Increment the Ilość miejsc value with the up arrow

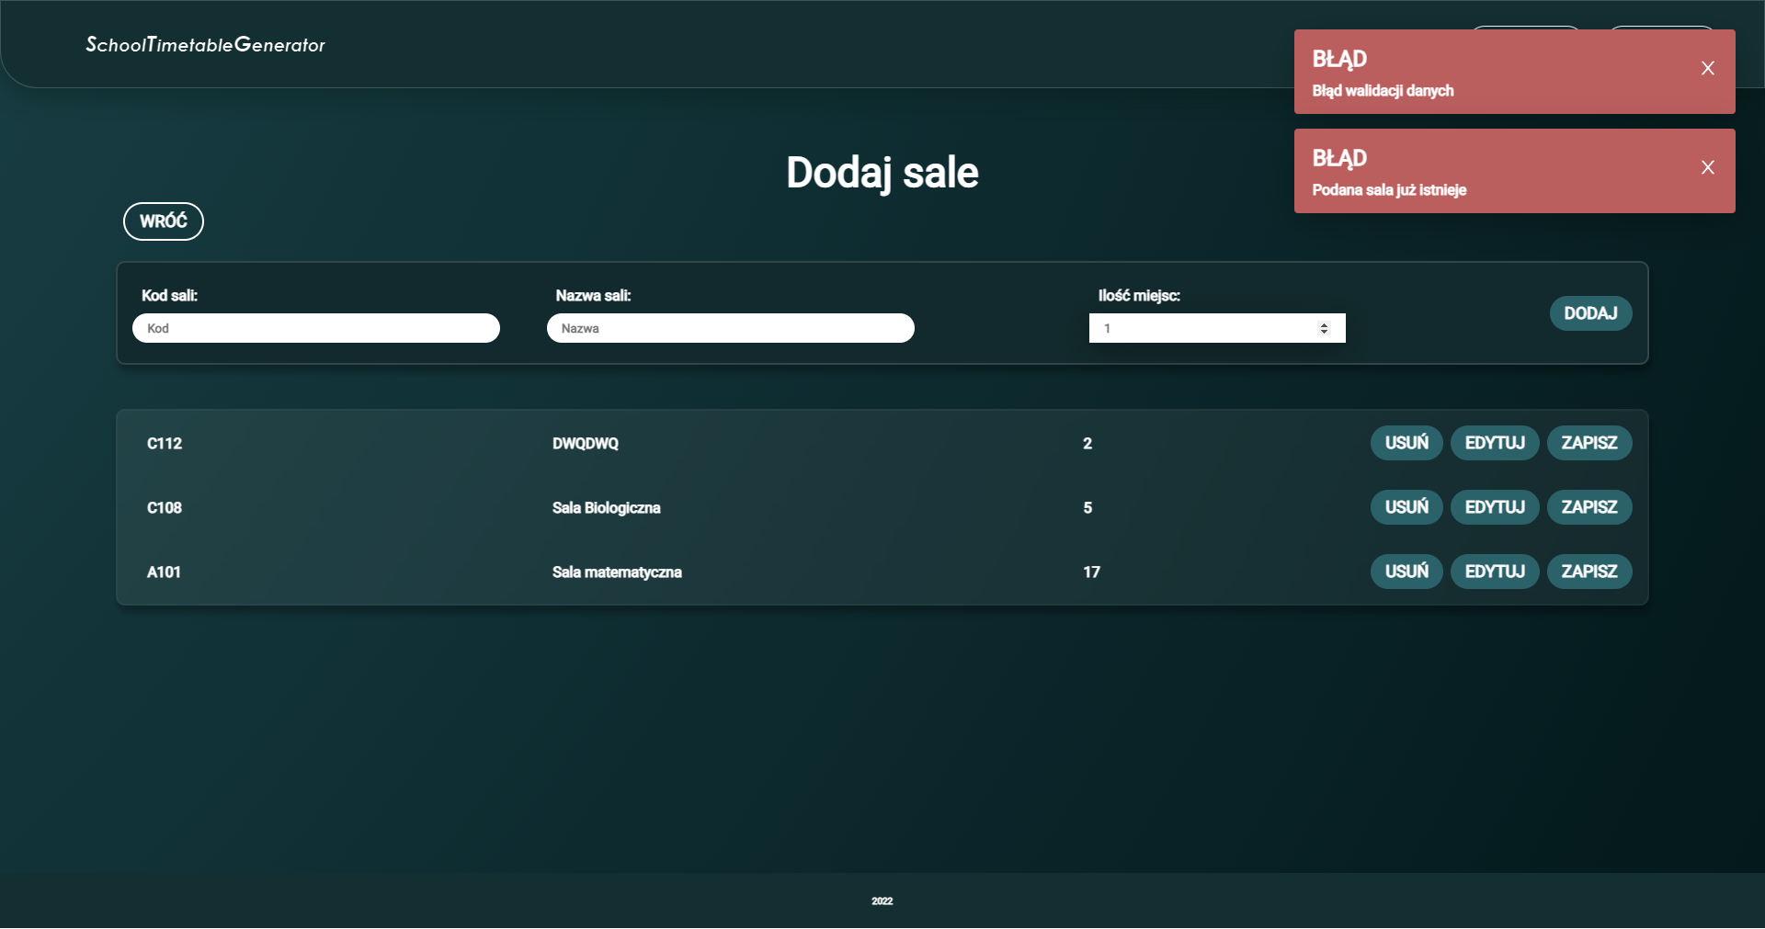[1325, 323]
